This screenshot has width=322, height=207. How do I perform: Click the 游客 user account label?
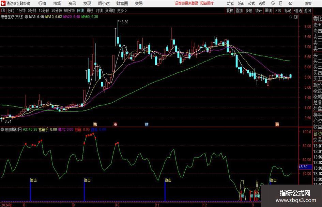point(308,3)
